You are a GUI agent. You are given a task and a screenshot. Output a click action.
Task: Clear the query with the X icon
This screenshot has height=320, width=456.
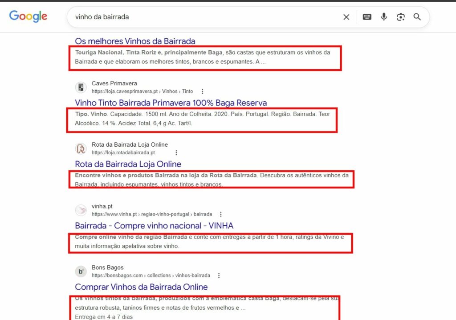[x=346, y=16]
